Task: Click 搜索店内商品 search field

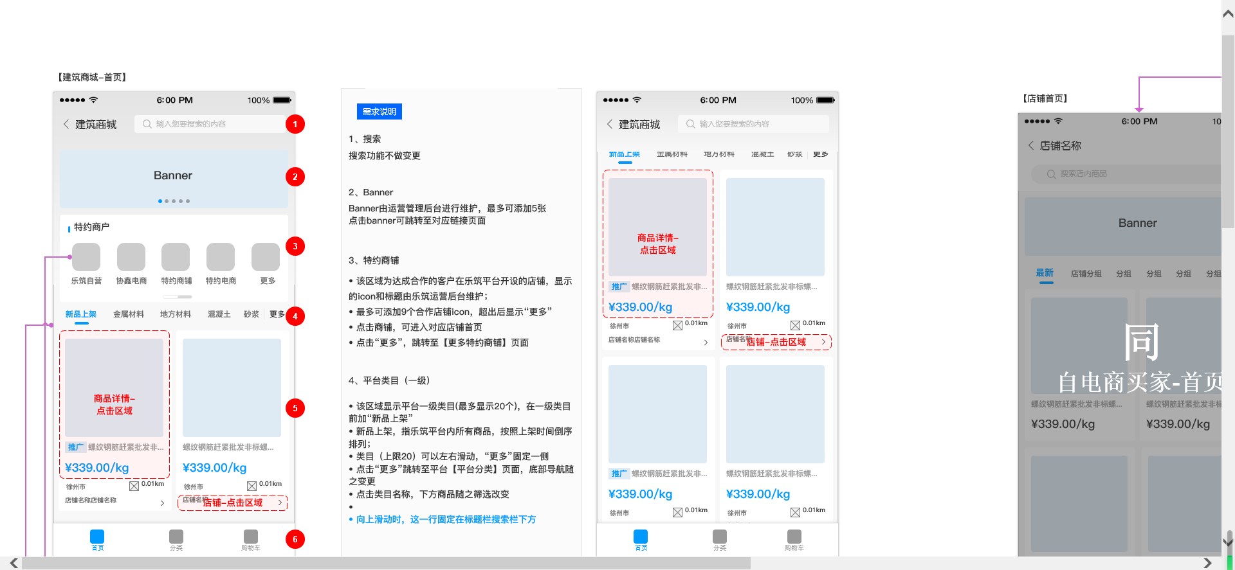Action: pos(1126,174)
